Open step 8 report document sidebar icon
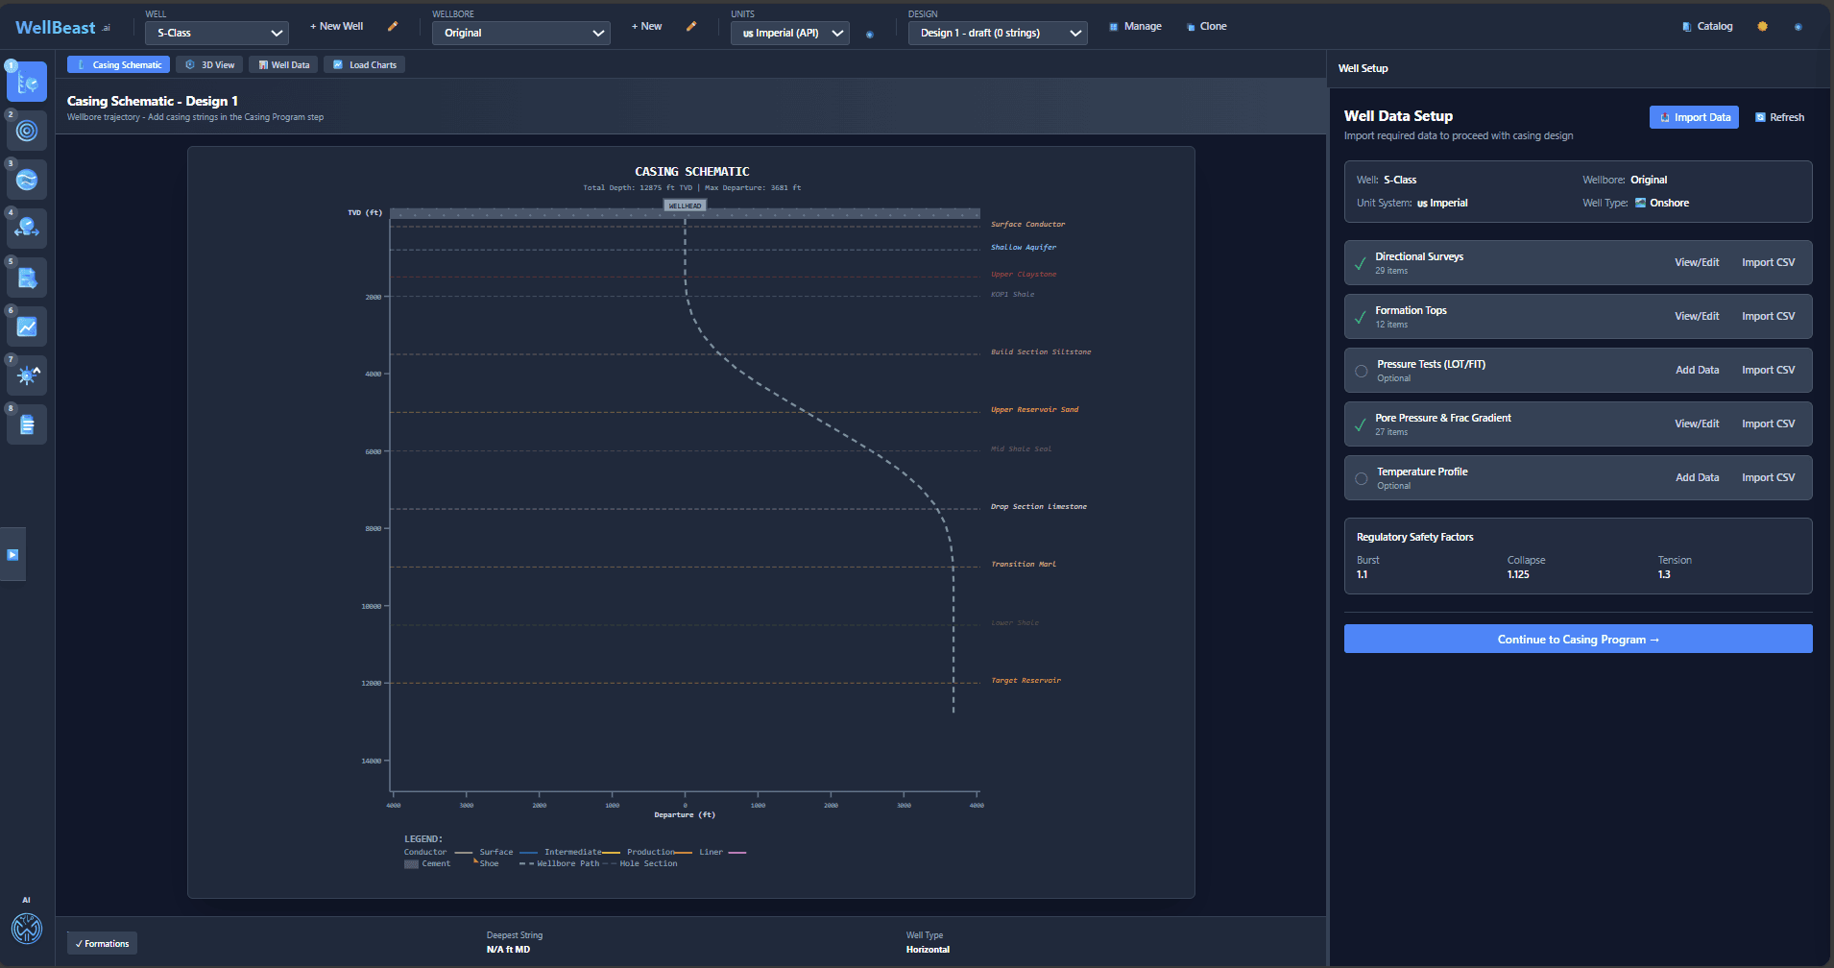This screenshot has width=1834, height=968. coord(27,424)
